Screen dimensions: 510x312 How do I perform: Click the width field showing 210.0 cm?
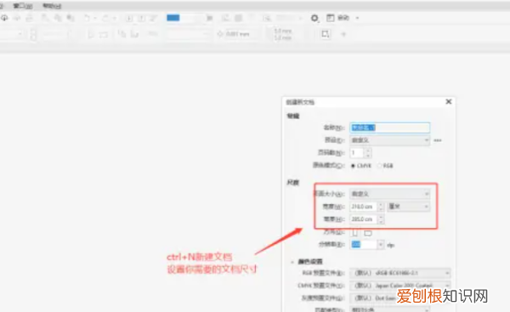363,207
